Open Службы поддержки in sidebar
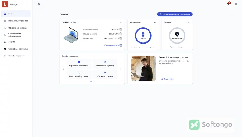 click(x=16, y=56)
